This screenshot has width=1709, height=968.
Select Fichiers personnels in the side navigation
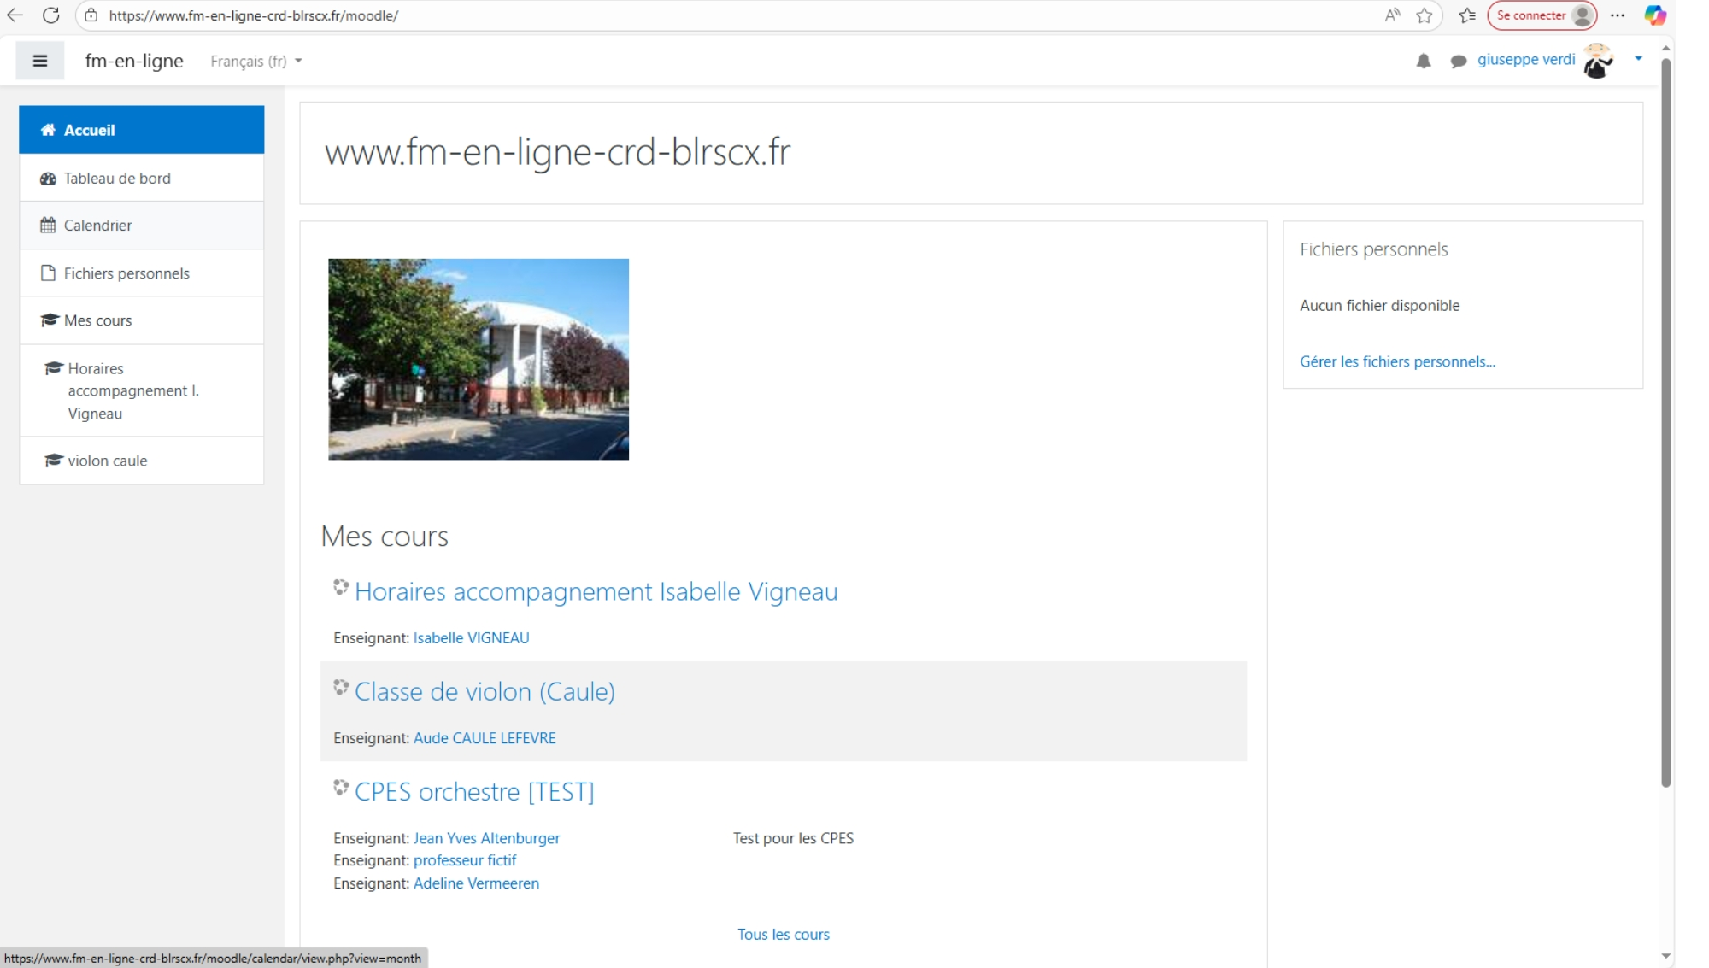tap(126, 273)
